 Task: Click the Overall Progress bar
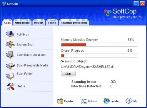click(x=99, y=55)
